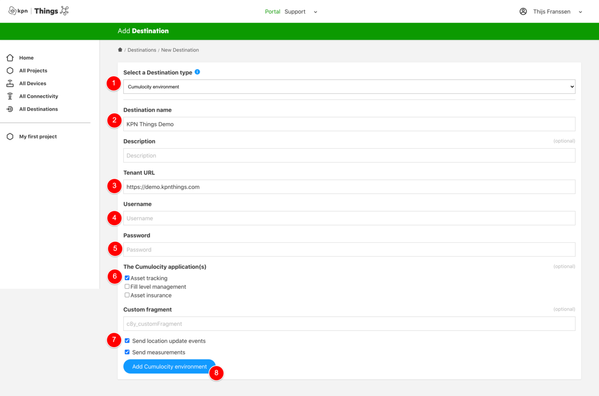Click the Destinations breadcrumb link

142,50
